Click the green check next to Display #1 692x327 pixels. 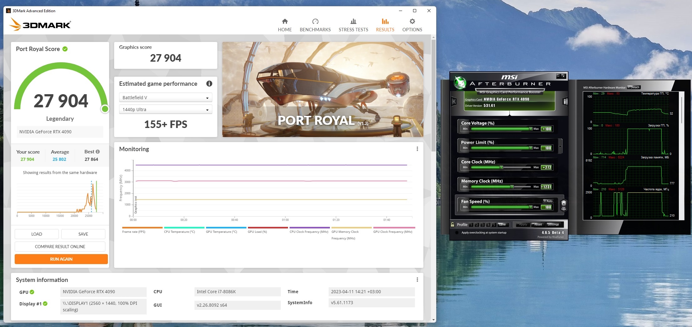(x=45, y=304)
